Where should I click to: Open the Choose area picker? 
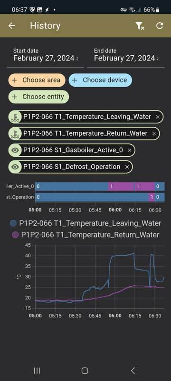tap(37, 80)
